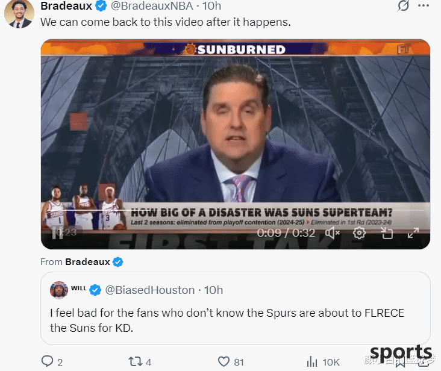Open the reply comment icon
The width and height of the screenshot is (441, 371).
tap(47, 361)
